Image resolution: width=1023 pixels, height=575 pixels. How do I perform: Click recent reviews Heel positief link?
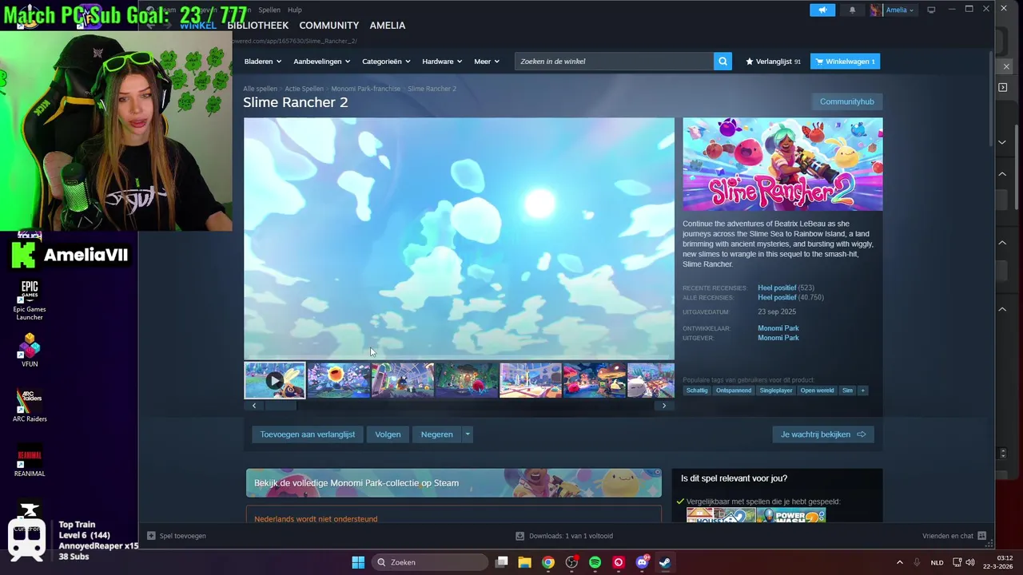(777, 287)
